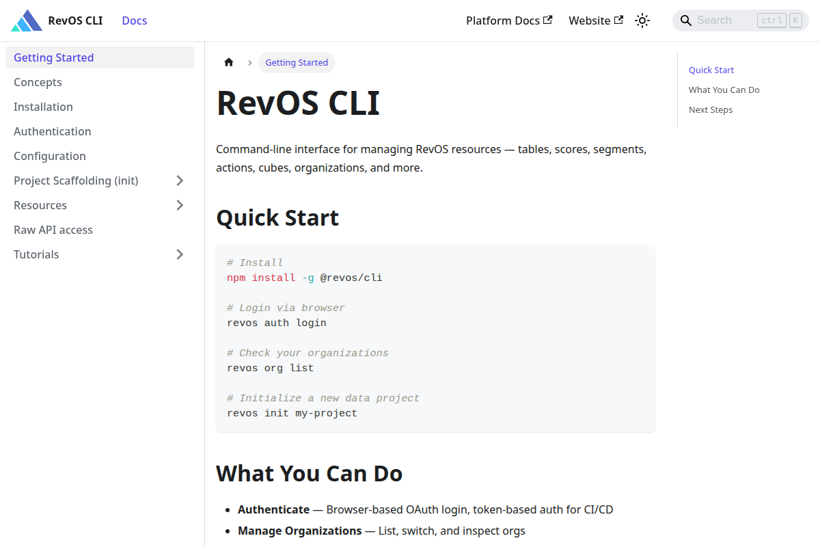820x547 pixels.
Task: Click the '# Check your organizations' comment
Action: point(307,353)
